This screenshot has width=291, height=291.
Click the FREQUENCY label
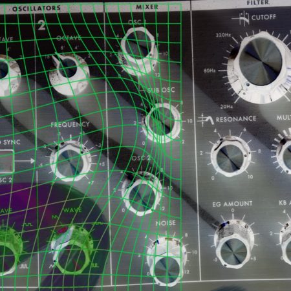[x=70, y=124]
